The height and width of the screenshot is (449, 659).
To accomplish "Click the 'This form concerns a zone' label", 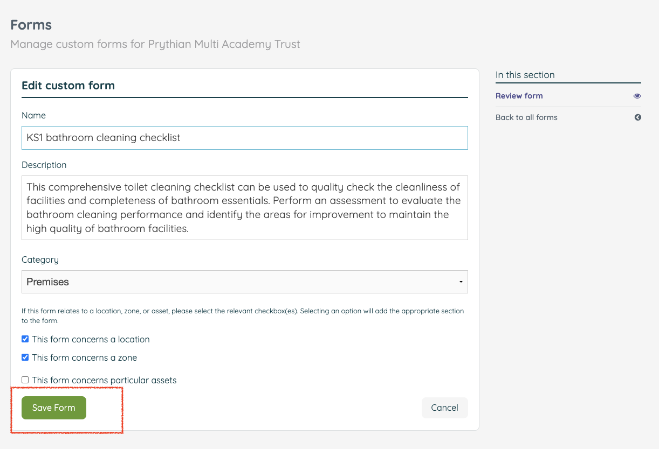I will [x=84, y=357].
